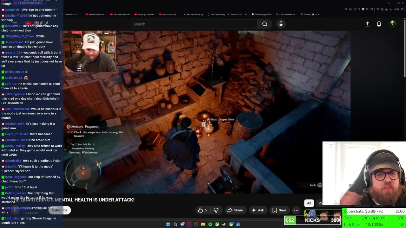Viewport: 406px width, 228px height.
Task: Open the YouTube upload/create icon
Action: pyautogui.click(x=367, y=24)
